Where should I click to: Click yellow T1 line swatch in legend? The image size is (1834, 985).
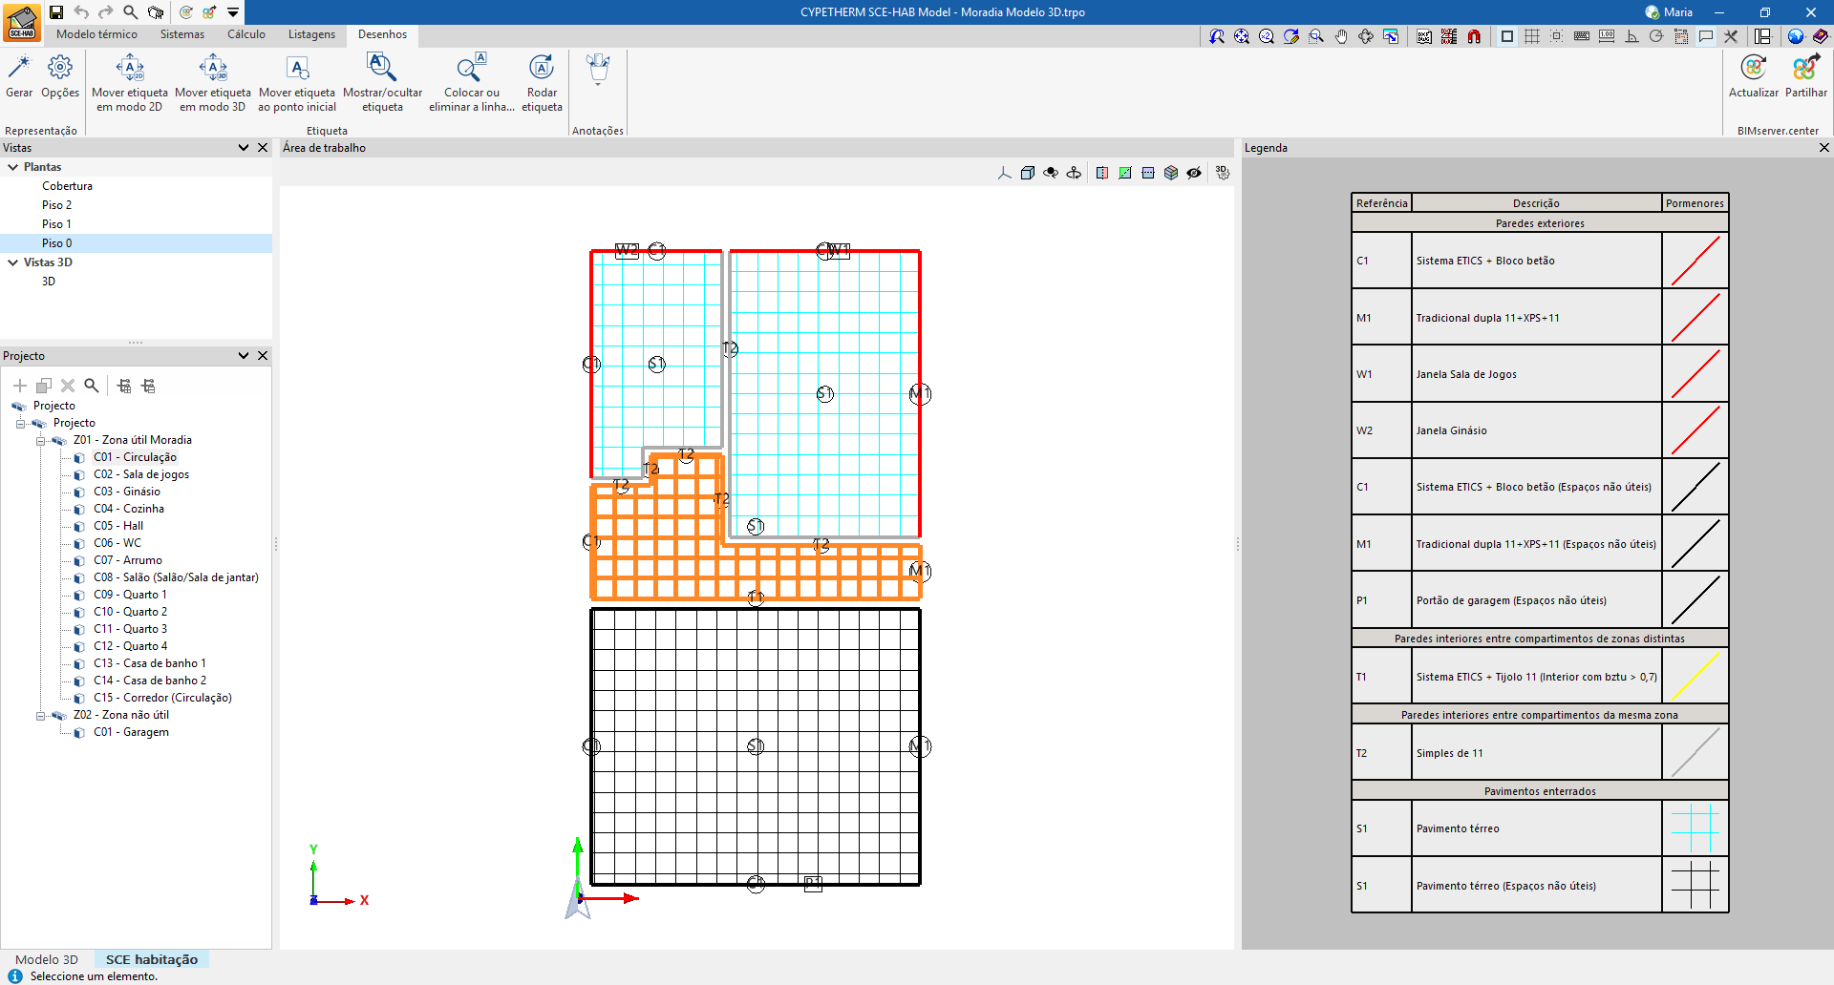pyautogui.click(x=1695, y=677)
